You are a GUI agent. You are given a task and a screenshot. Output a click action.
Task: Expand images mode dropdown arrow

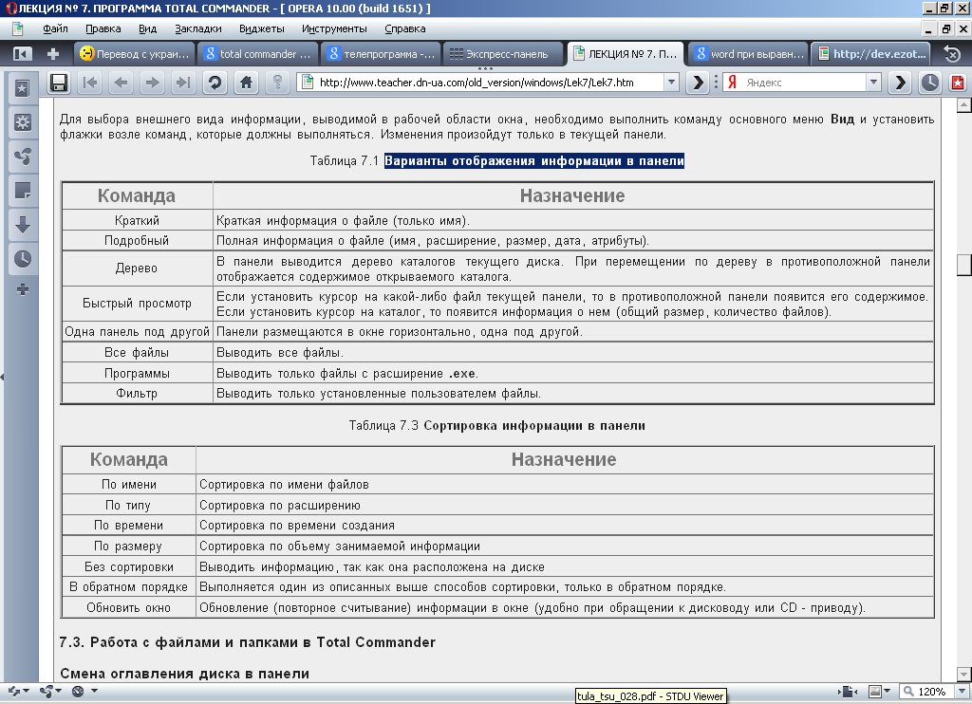[x=888, y=691]
